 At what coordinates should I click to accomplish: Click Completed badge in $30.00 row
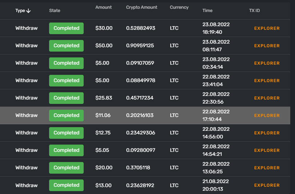(x=67, y=28)
